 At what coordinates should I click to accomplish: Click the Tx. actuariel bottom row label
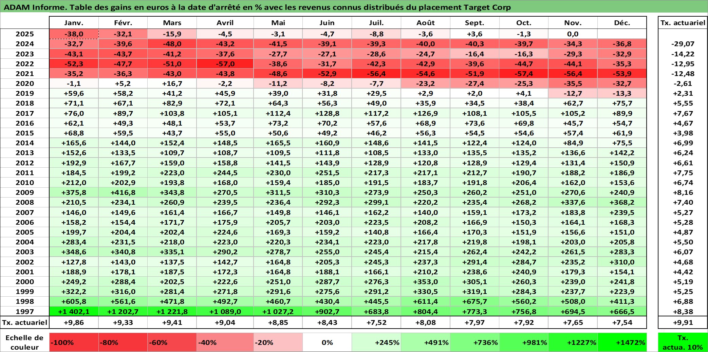(x=25, y=322)
